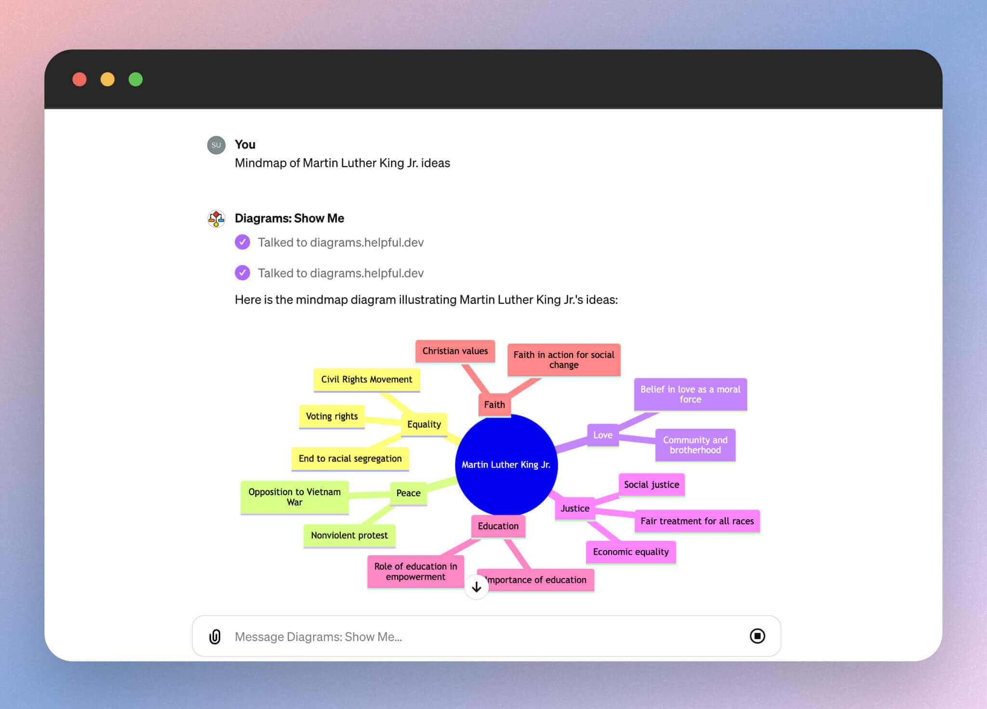Click the Diagrams: Show Me plugin icon
The width and height of the screenshot is (987, 709).
tap(216, 218)
